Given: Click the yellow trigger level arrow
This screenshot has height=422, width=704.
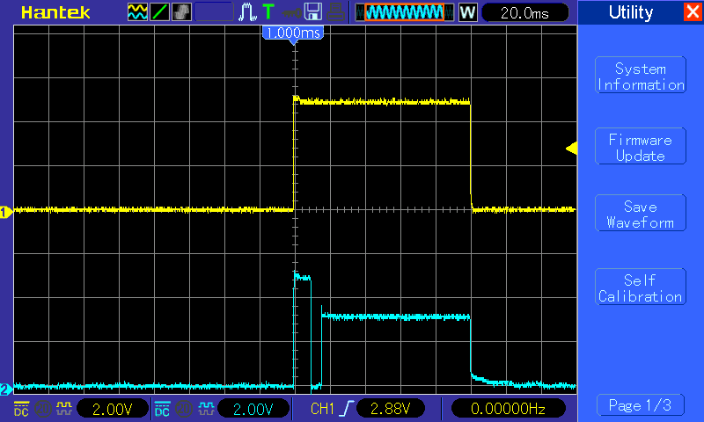Looking at the screenshot, I should click(571, 149).
